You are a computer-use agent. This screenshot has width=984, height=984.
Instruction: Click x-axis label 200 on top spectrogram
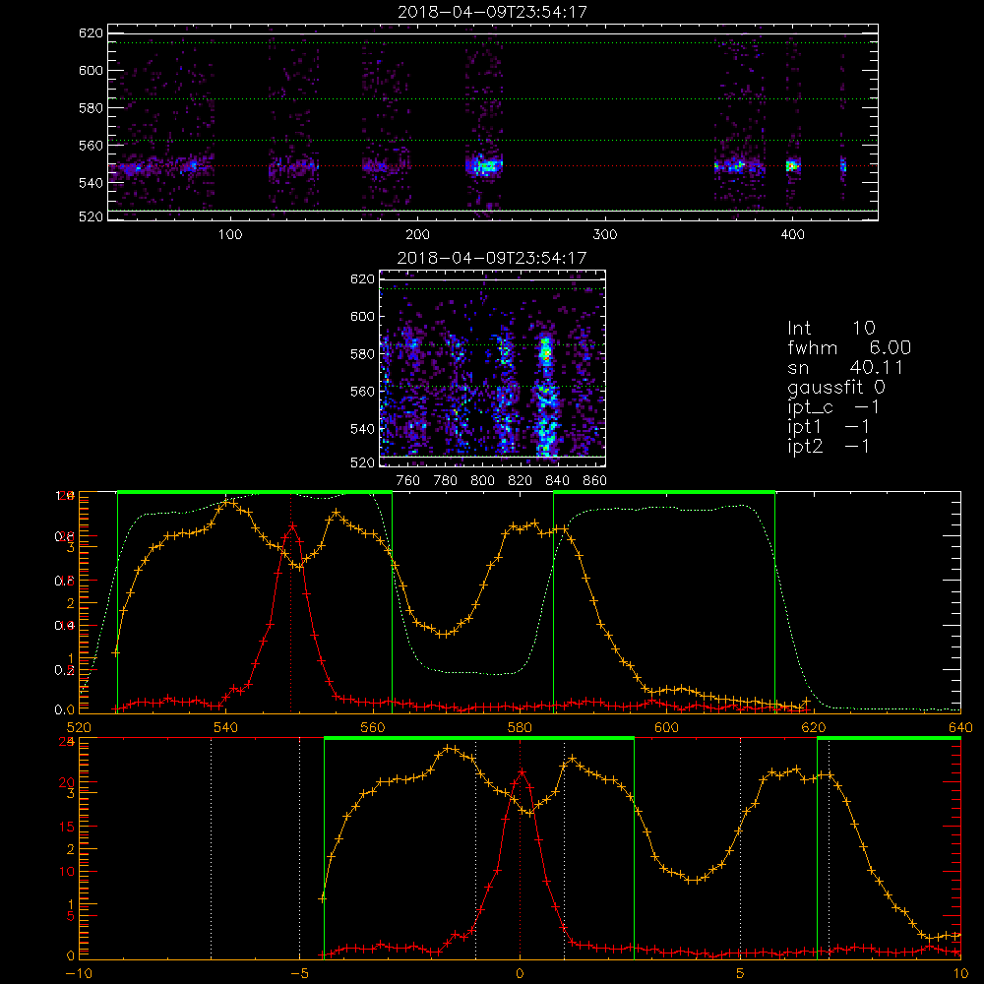click(417, 235)
